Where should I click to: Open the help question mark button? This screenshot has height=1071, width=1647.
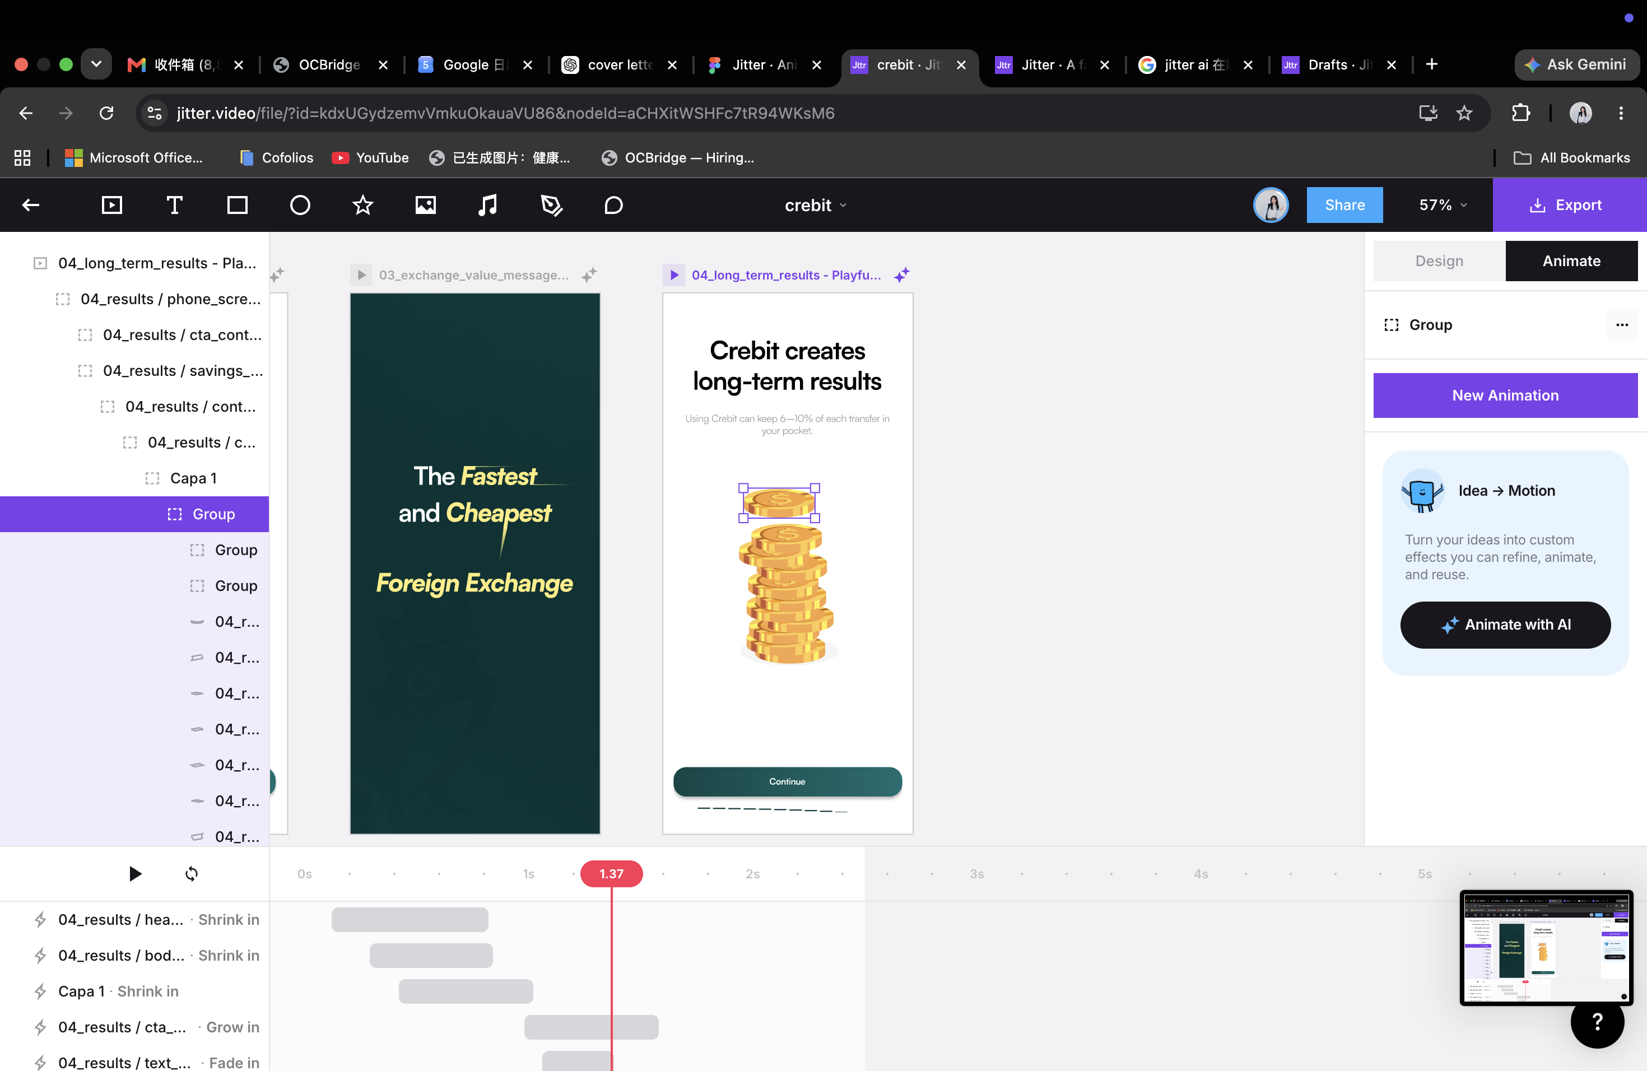tap(1597, 1021)
